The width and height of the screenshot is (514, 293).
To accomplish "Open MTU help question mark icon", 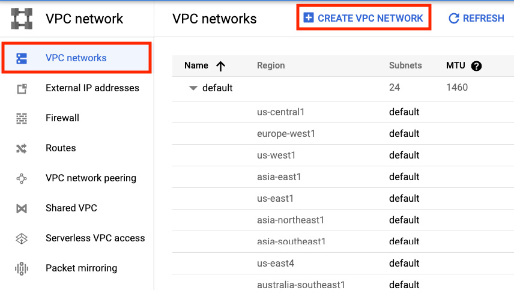I will 476,66.
